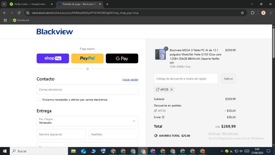Click the network tray icon
The height and width of the screenshot is (155, 275).
coord(236,151)
